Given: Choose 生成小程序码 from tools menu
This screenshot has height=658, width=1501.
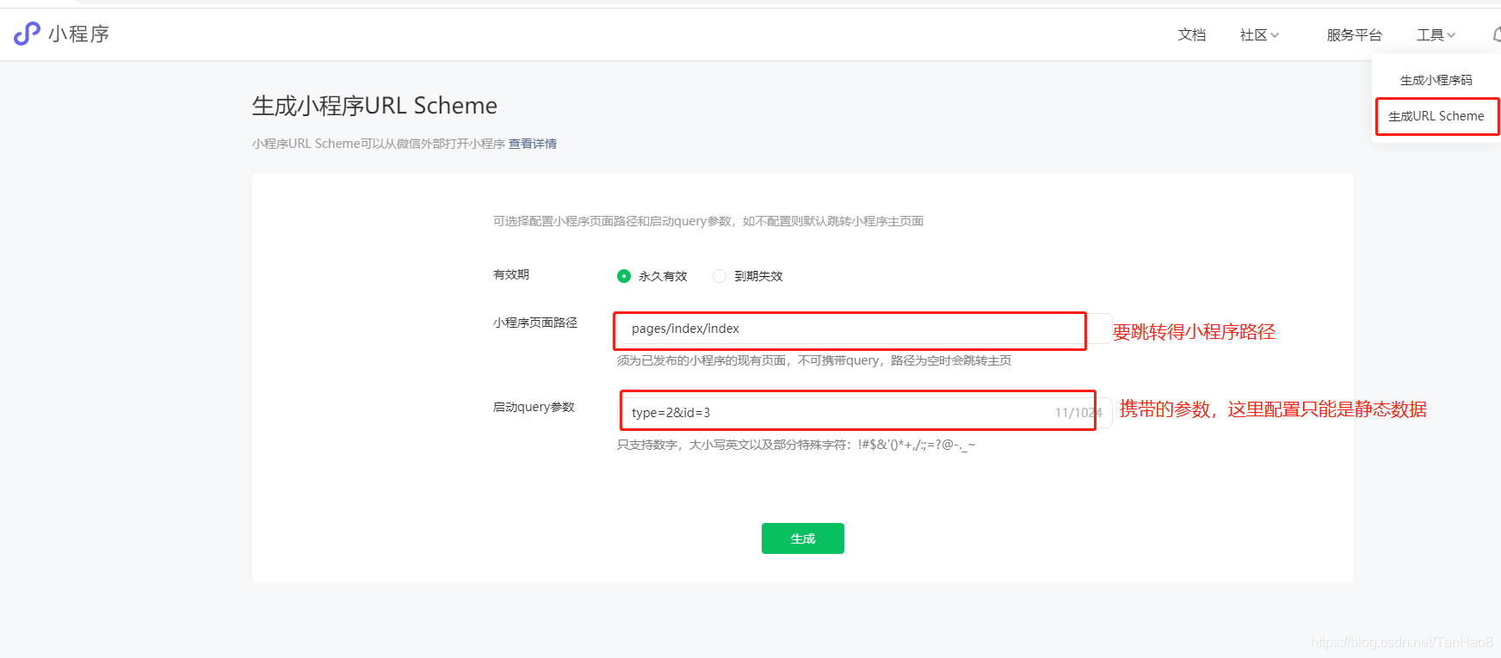Looking at the screenshot, I should [x=1436, y=80].
